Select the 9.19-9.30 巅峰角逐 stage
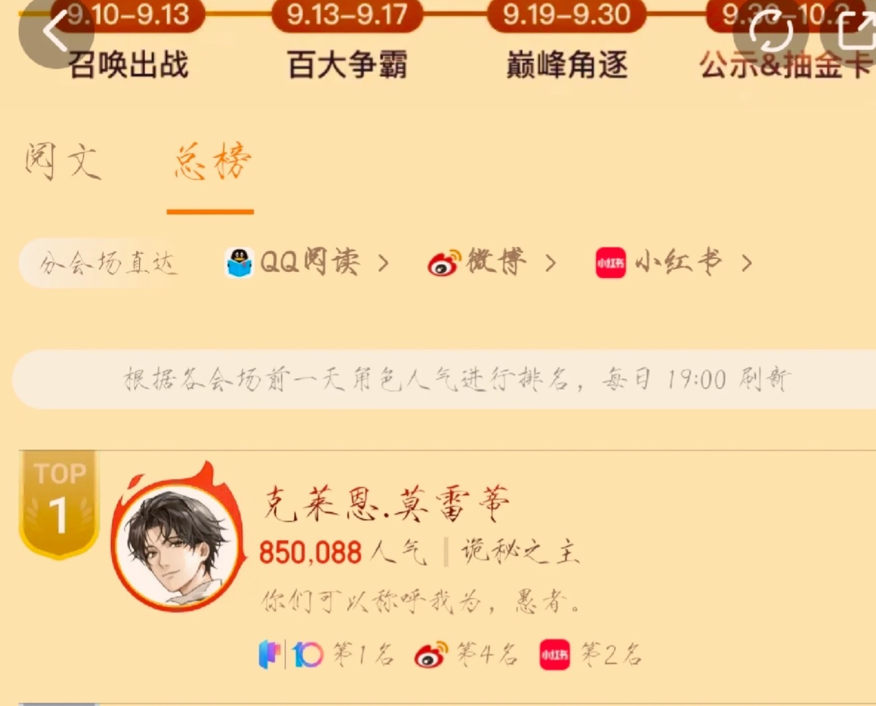The image size is (876, 706). point(566,41)
